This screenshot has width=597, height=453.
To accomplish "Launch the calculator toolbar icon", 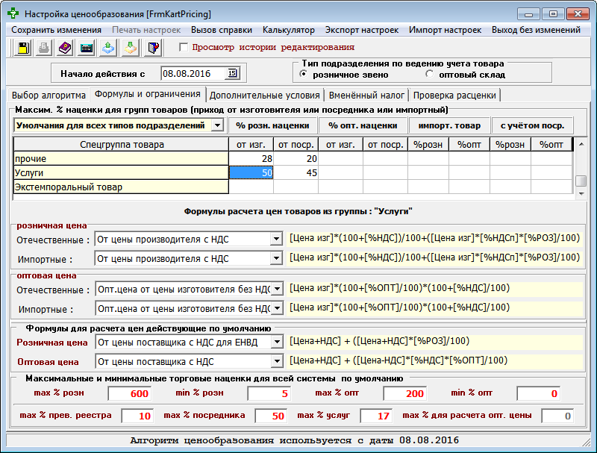I will point(87,48).
